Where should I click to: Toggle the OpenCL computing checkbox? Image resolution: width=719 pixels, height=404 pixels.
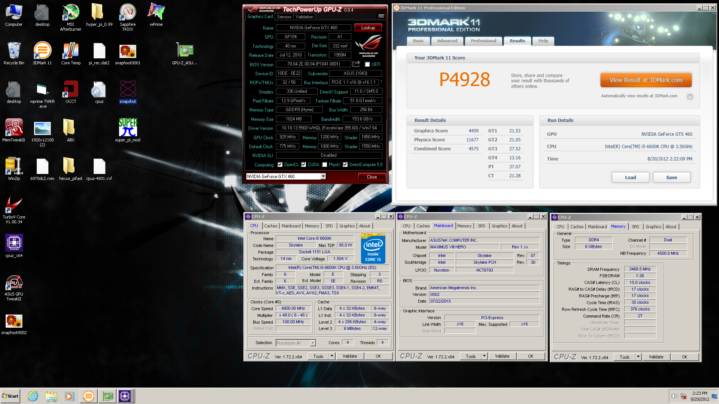(x=280, y=165)
